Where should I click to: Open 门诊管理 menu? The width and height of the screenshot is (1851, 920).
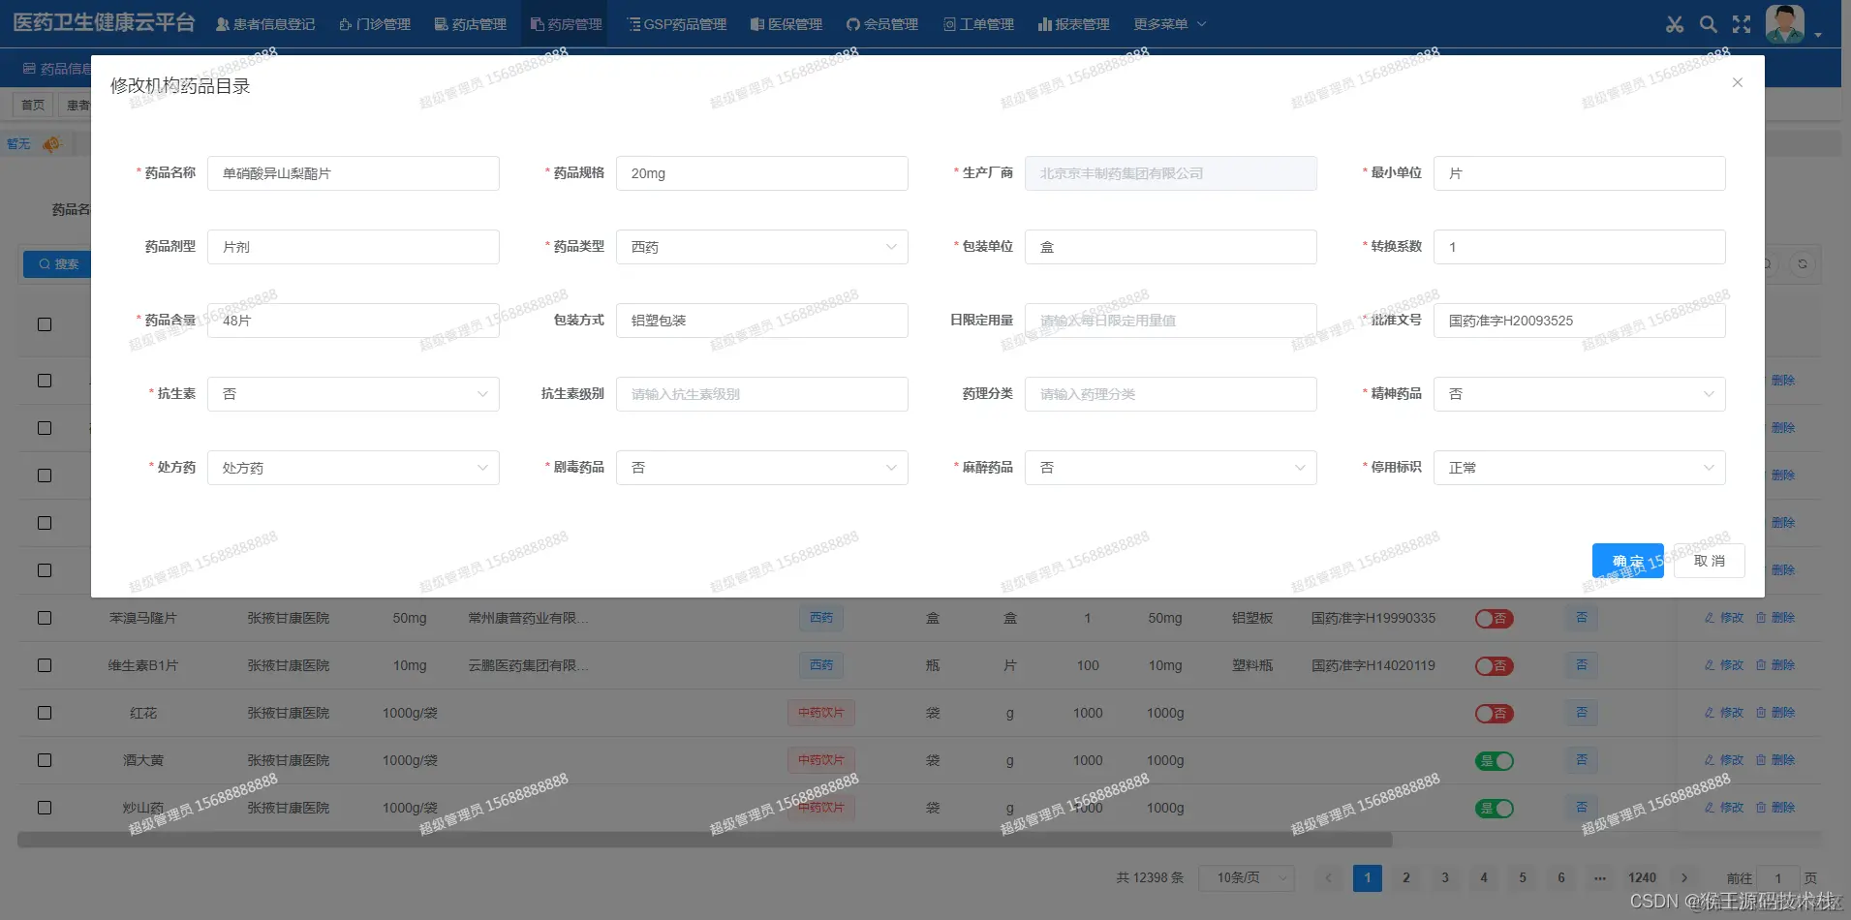[x=375, y=24]
